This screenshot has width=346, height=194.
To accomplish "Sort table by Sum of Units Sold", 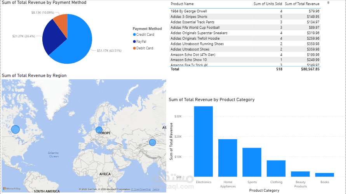I will coord(268,4).
